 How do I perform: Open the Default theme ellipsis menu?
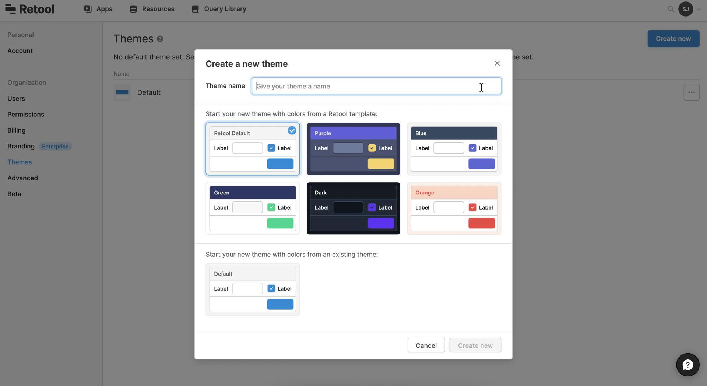(691, 92)
